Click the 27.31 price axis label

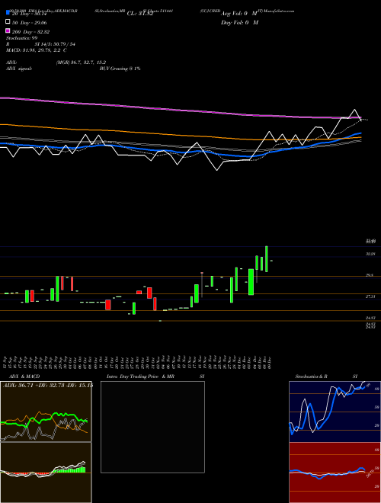pyautogui.click(x=370, y=296)
